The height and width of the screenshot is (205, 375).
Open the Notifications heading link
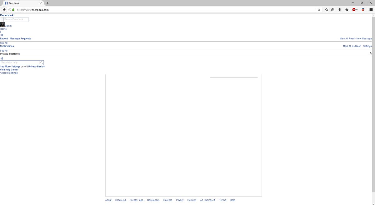7,46
